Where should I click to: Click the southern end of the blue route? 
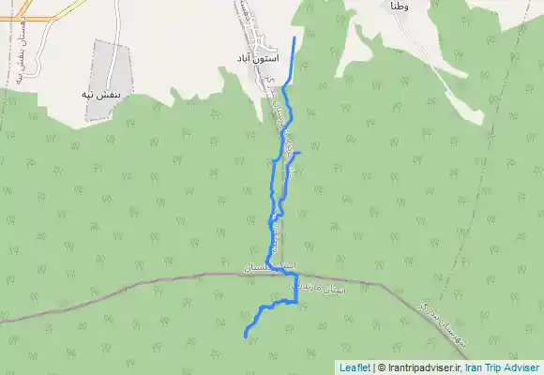point(246,337)
